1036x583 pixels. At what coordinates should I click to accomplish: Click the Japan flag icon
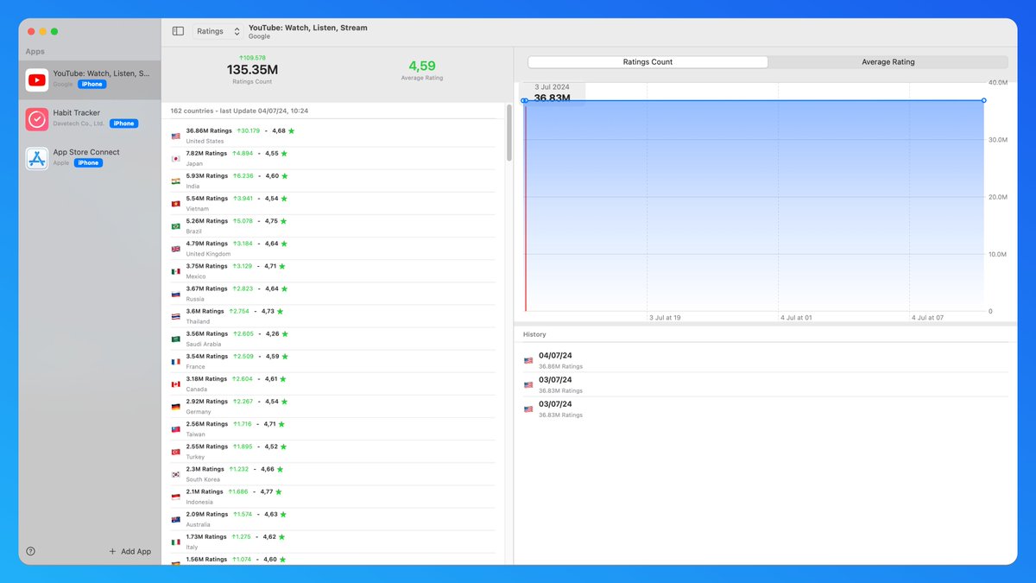175,158
